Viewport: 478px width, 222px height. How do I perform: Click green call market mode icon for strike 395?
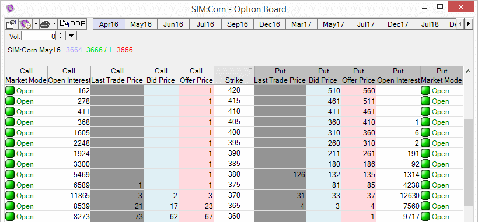click(x=11, y=143)
